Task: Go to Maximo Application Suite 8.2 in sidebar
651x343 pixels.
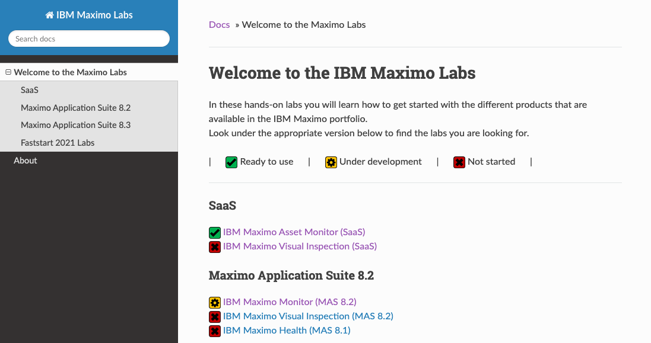Action: pyautogui.click(x=75, y=108)
